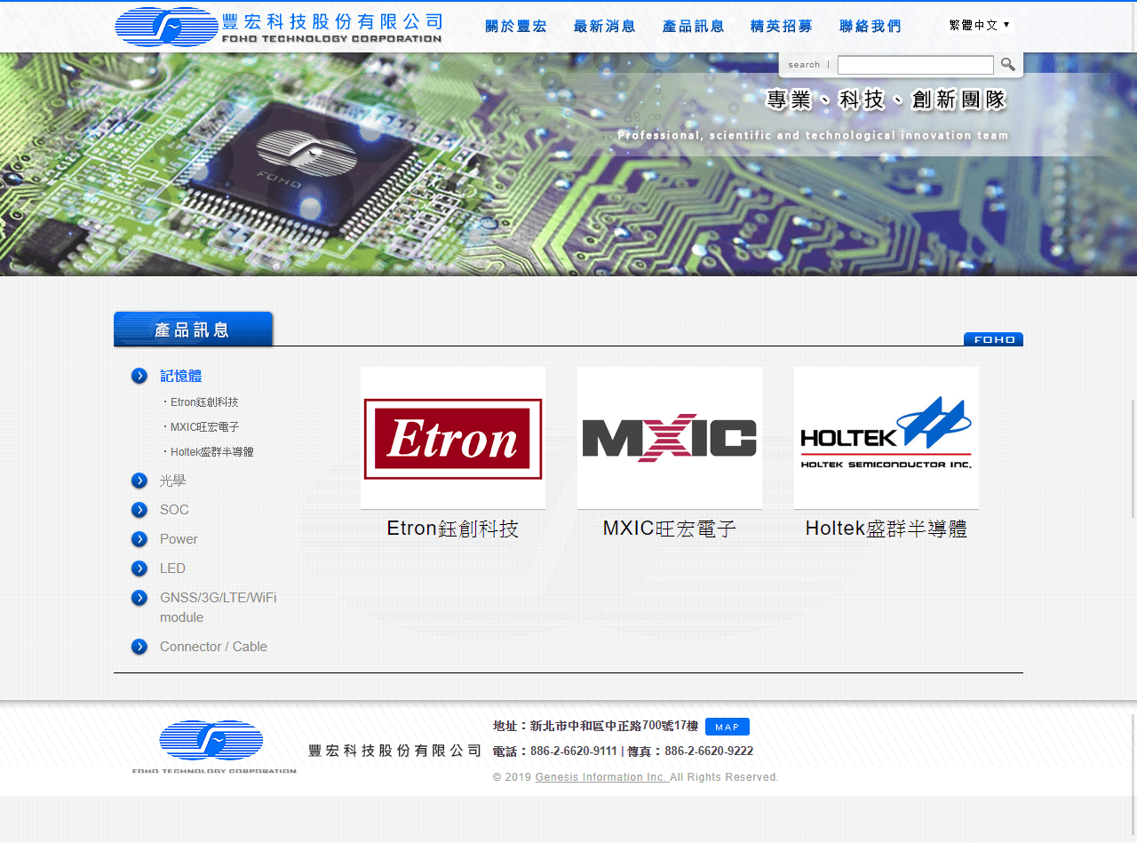Select Connector / Cable category
Image resolution: width=1137 pixels, height=843 pixels.
point(213,647)
